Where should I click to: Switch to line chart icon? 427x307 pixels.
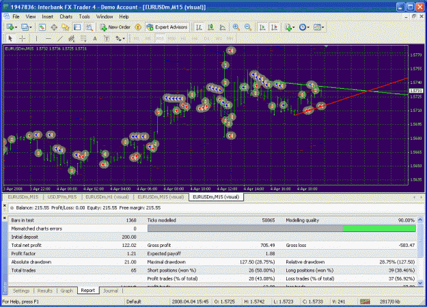(x=223, y=27)
